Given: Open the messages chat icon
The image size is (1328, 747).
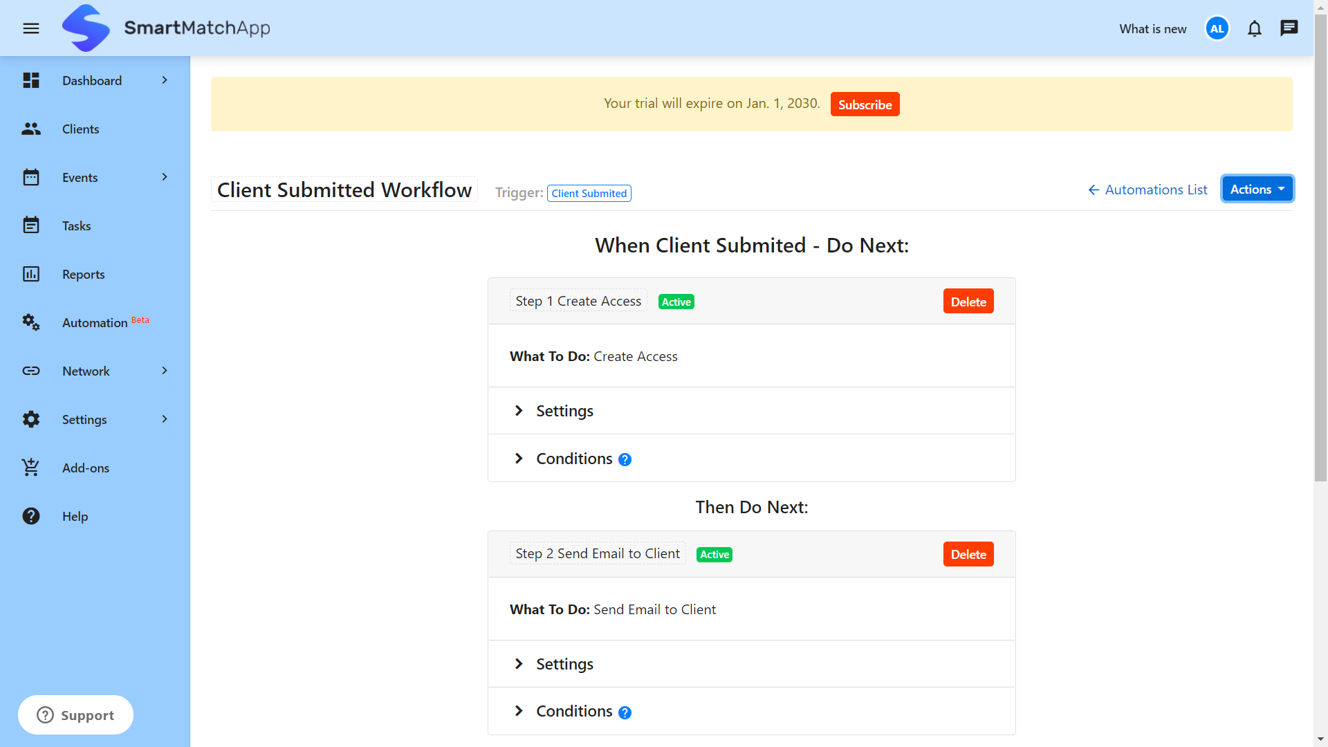Looking at the screenshot, I should [1289, 28].
